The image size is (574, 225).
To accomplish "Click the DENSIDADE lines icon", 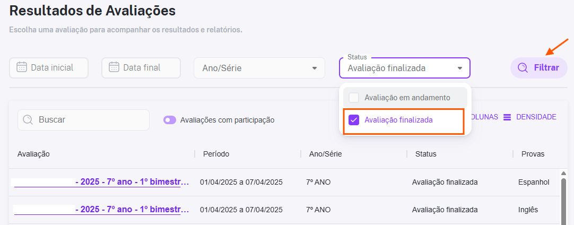I will point(507,117).
